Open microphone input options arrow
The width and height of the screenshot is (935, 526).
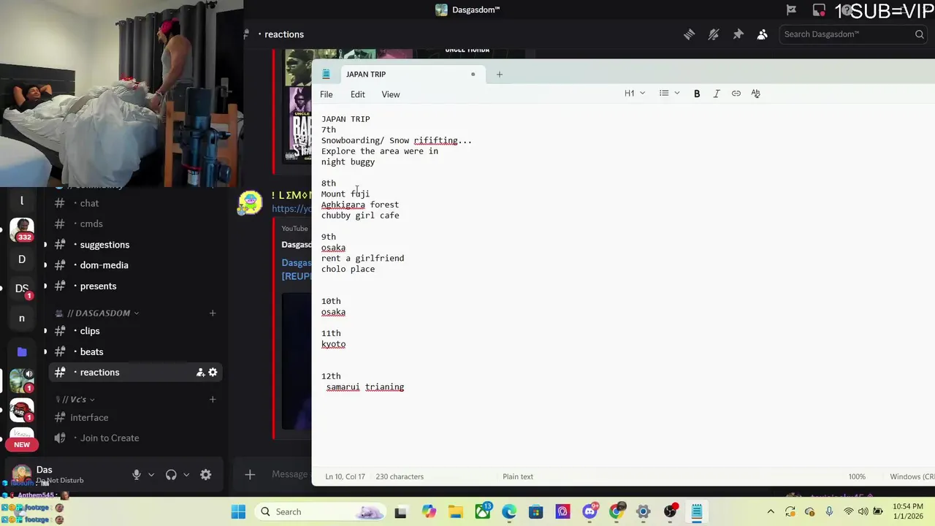pyautogui.click(x=151, y=475)
